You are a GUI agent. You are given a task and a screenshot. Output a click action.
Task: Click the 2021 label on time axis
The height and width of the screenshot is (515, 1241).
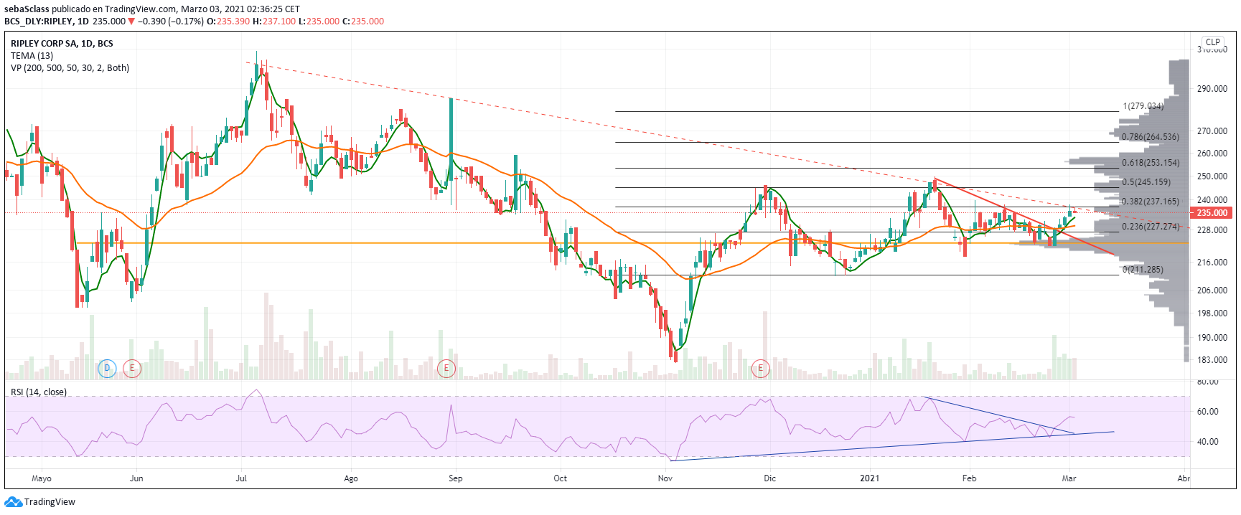point(869,478)
